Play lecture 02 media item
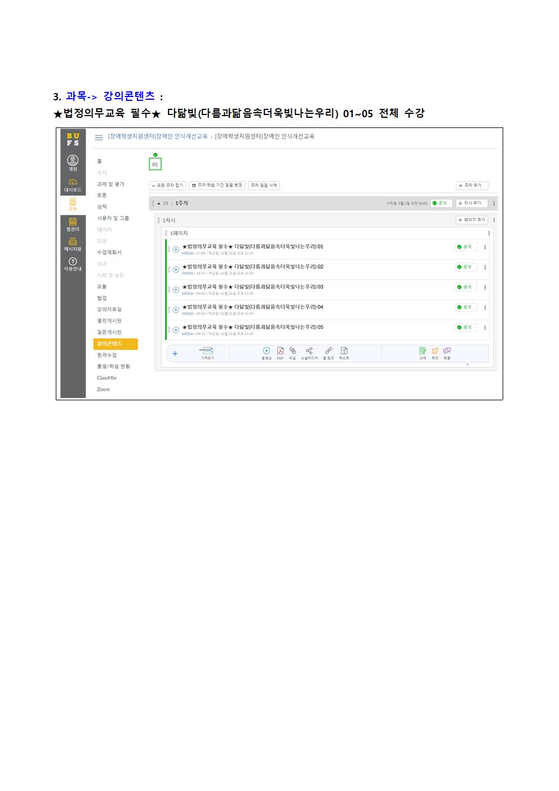 coord(176,269)
